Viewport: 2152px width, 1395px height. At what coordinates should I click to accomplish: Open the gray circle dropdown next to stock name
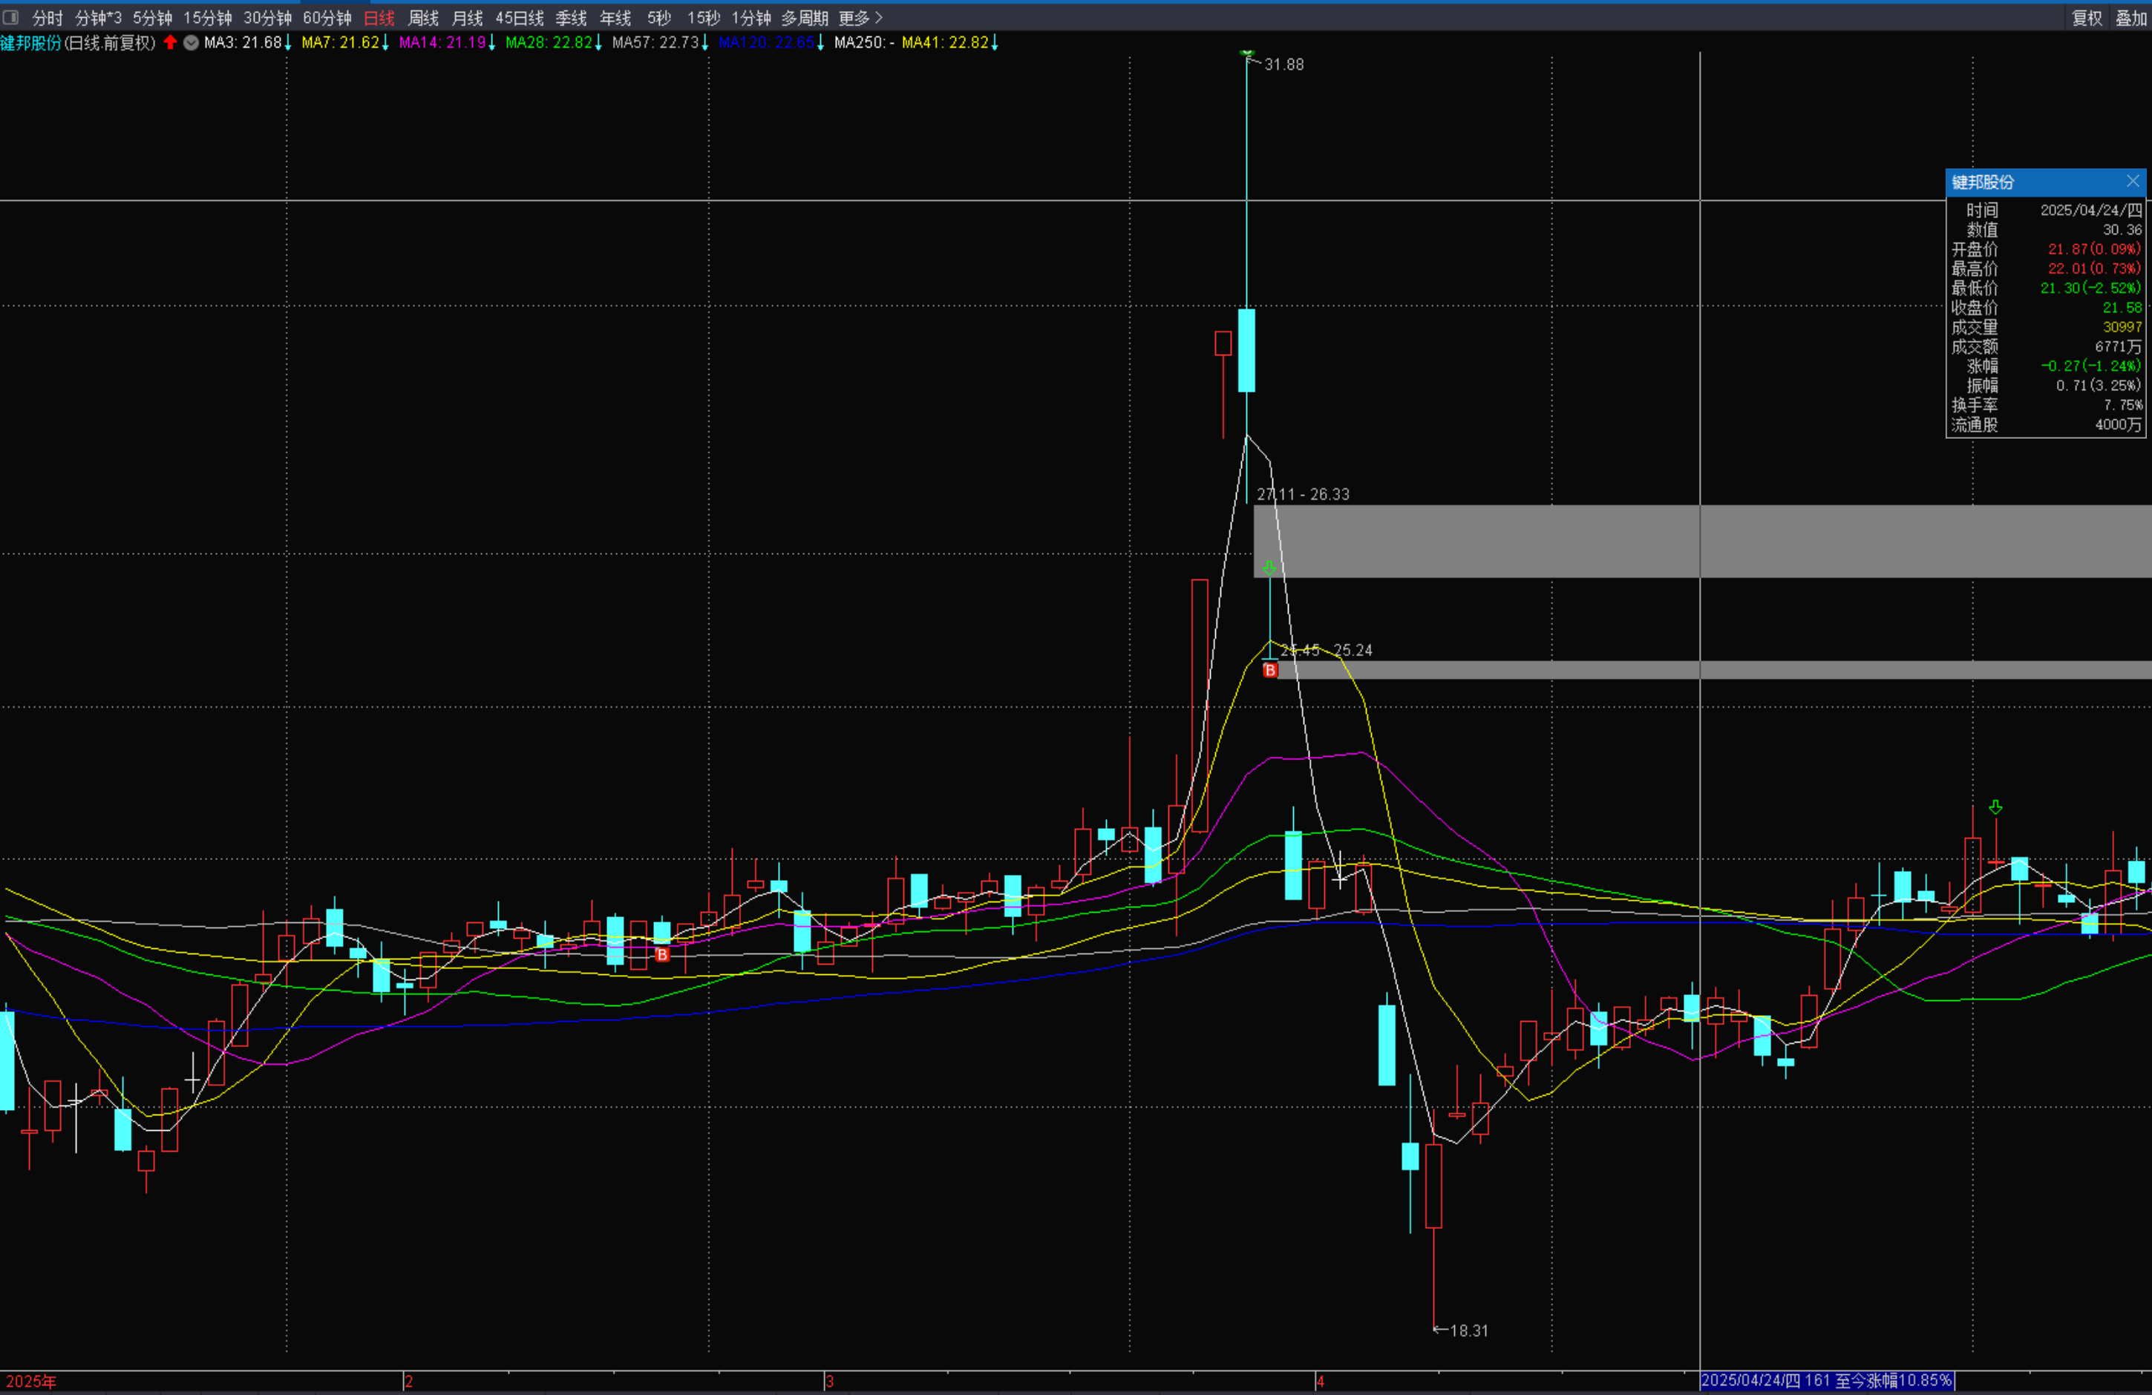click(191, 42)
